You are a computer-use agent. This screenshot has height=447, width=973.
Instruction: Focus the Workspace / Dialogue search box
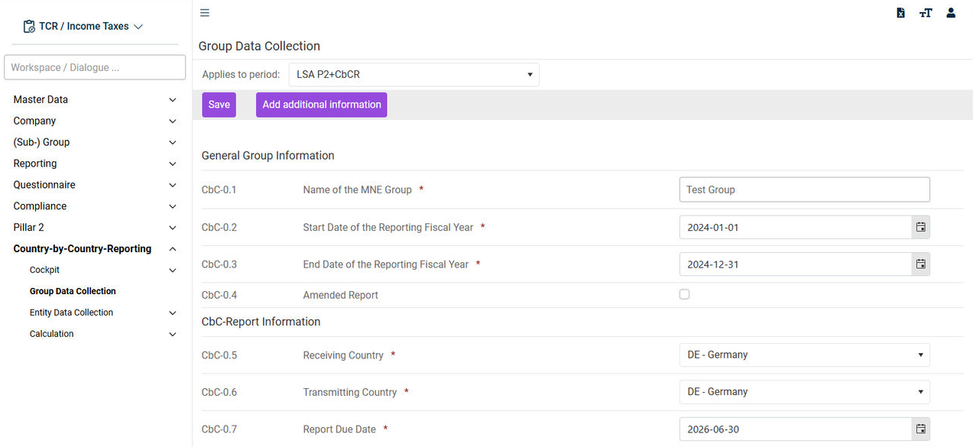pos(95,67)
